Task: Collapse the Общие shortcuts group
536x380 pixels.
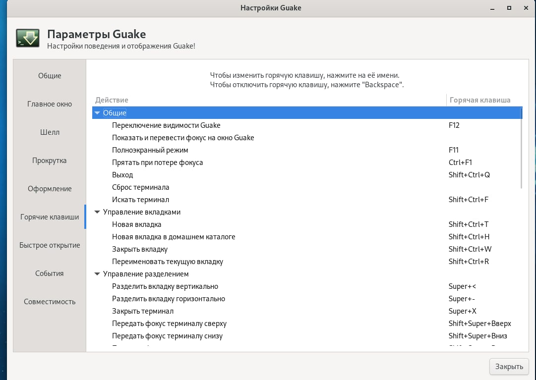Action: click(97, 113)
